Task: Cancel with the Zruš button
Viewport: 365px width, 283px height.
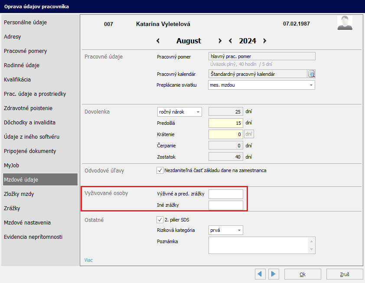Action: tap(345, 274)
